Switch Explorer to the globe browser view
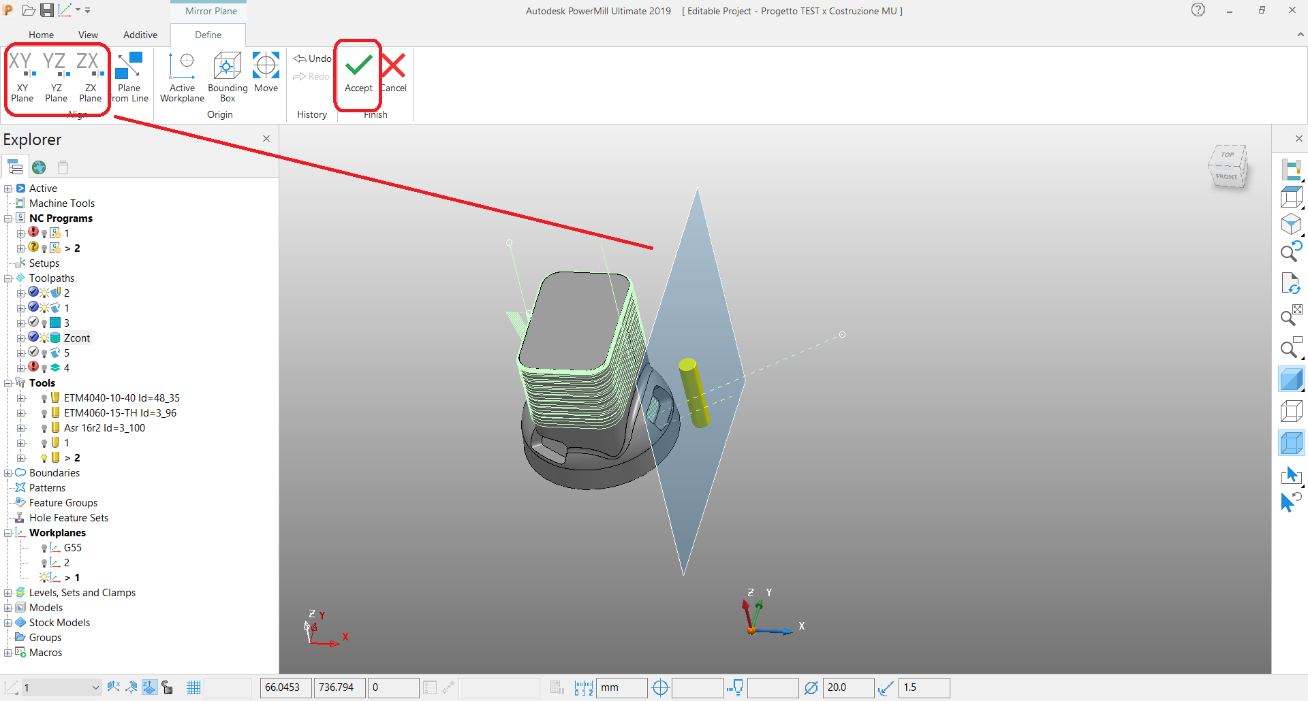1308x701 pixels. click(39, 167)
